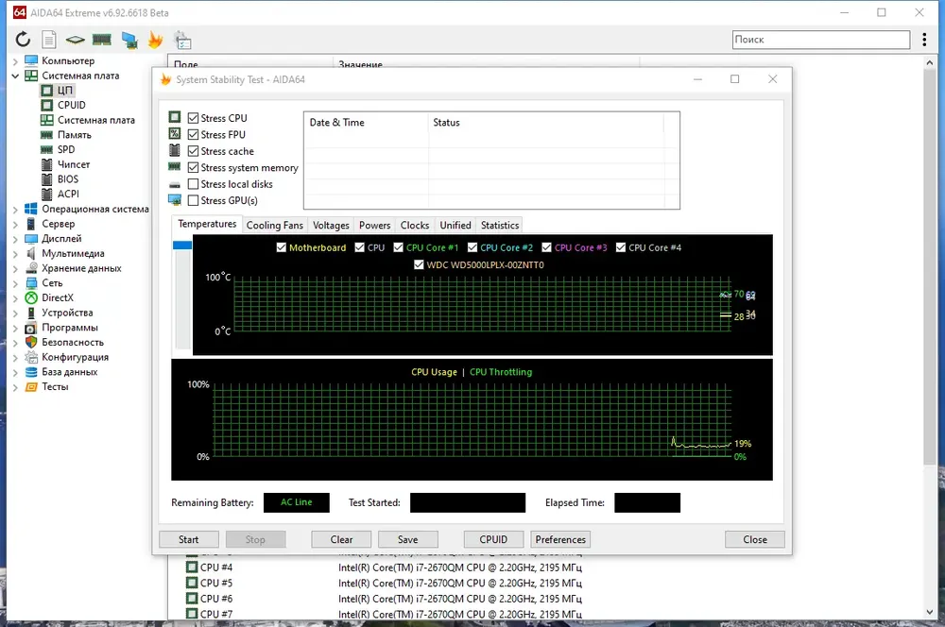Image resolution: width=945 pixels, height=627 pixels.
Task: Click the Refresh icon in toolbar
Action: [23, 40]
